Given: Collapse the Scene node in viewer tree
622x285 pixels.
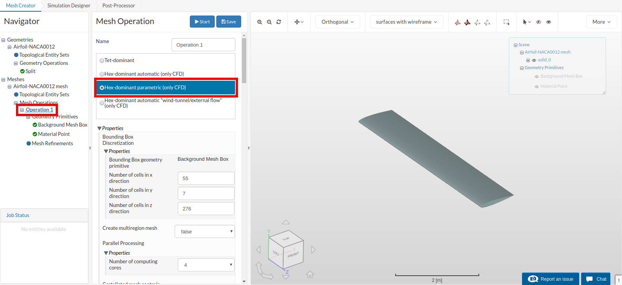Looking at the screenshot, I should 515,45.
